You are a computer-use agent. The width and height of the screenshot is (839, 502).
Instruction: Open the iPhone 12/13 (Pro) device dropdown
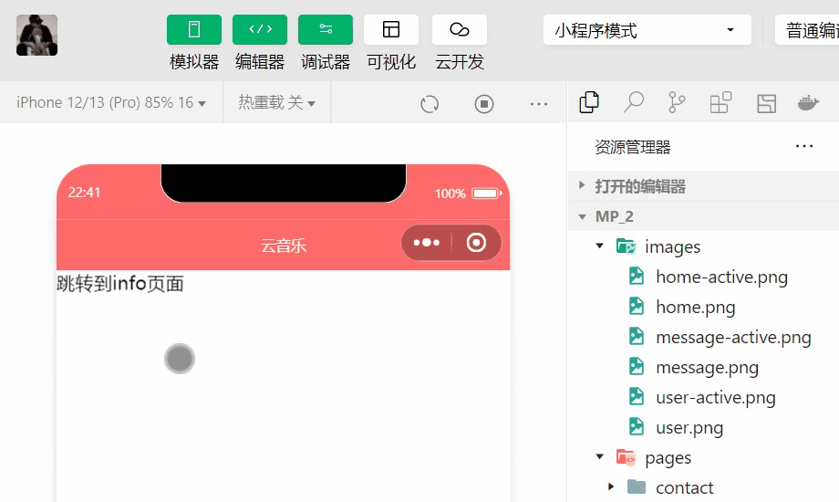tap(110, 102)
